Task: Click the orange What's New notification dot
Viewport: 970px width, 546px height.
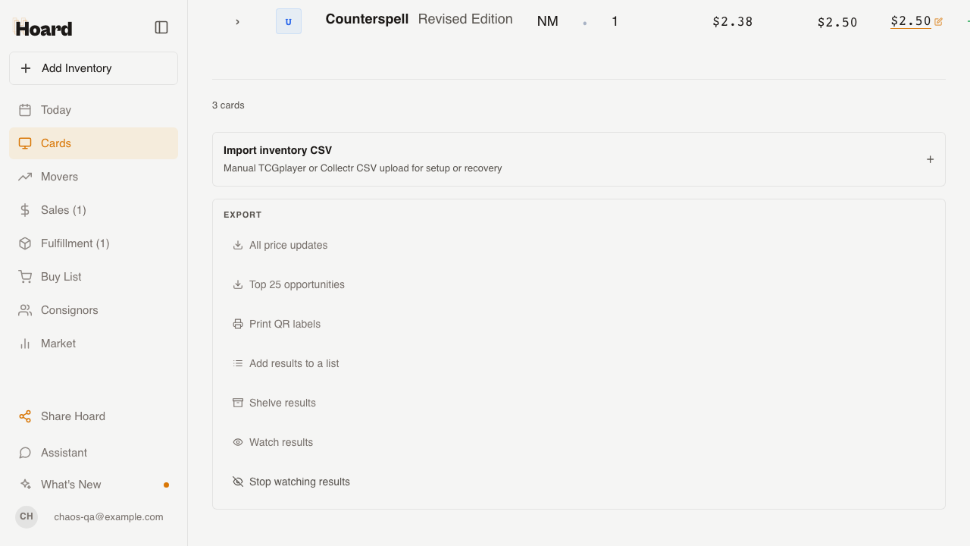Action: [166, 485]
